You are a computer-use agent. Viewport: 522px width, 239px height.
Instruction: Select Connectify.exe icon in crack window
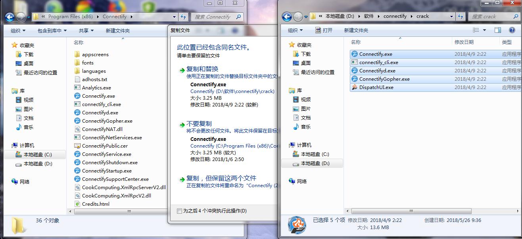pos(355,54)
